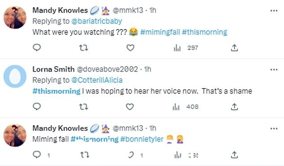Open Lorna Smith's default egg avatar
This screenshot has height=166, width=284.
click(15, 77)
